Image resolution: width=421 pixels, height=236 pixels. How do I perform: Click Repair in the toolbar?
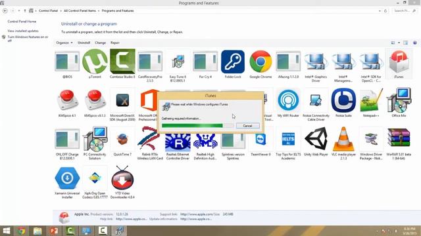115,43
